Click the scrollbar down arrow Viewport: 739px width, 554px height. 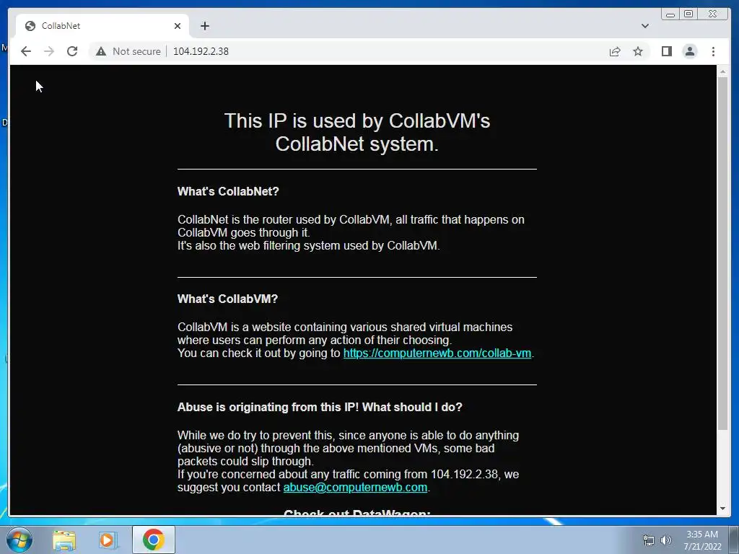click(x=722, y=509)
